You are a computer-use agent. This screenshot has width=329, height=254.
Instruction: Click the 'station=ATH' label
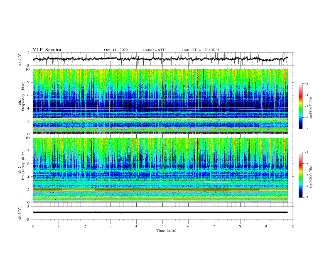pyautogui.click(x=154, y=50)
